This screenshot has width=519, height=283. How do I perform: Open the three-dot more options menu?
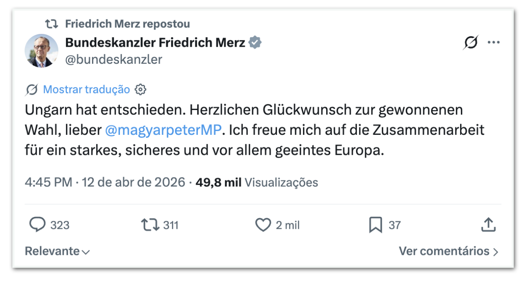[x=493, y=43]
